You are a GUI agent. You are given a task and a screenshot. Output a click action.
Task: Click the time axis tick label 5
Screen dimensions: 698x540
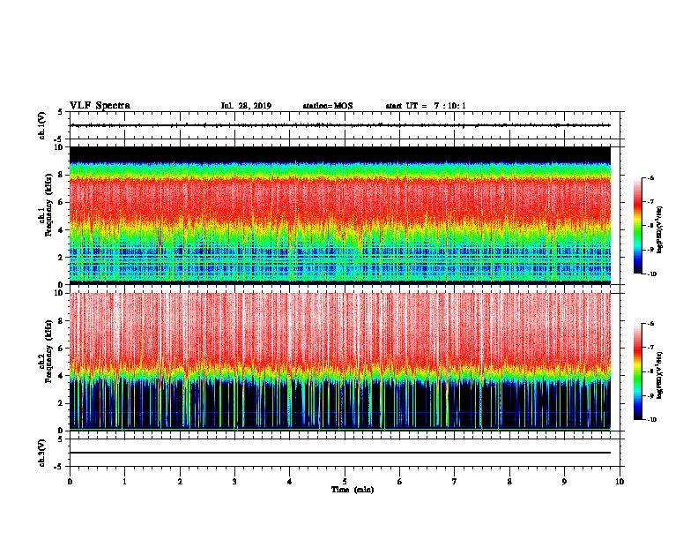pyautogui.click(x=345, y=482)
